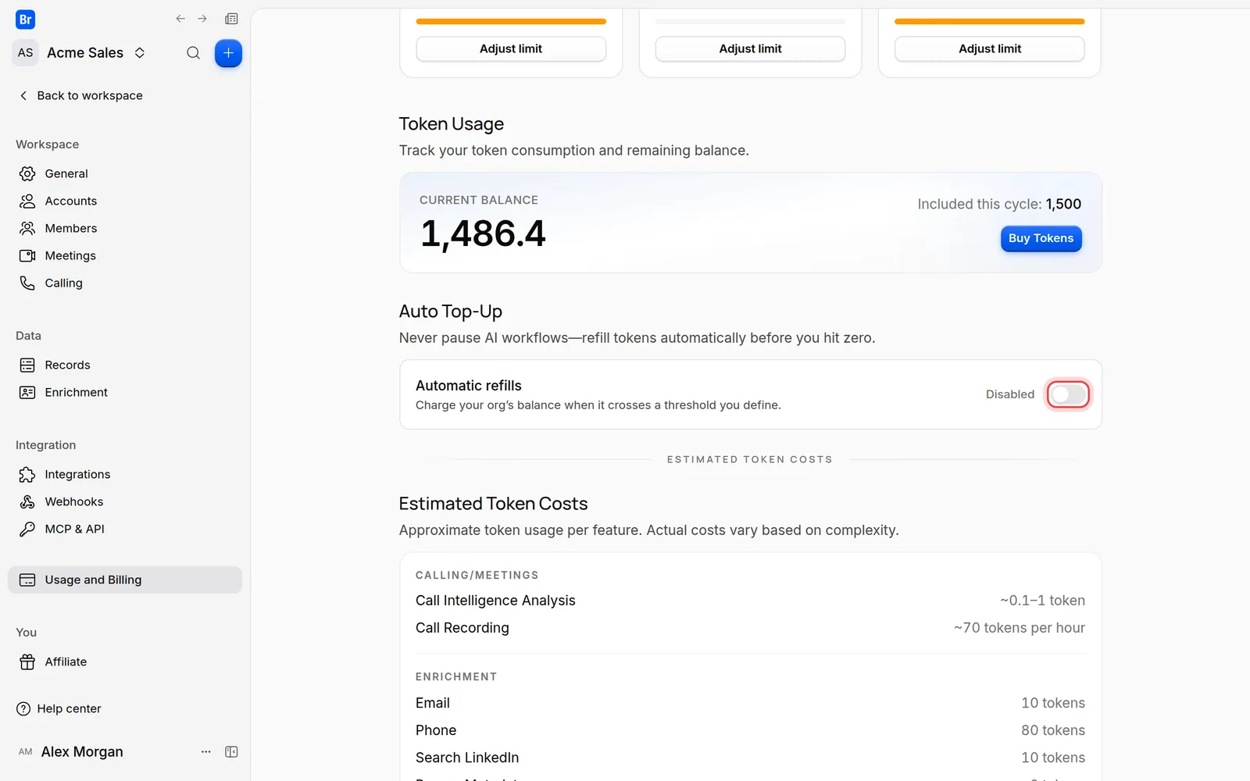The image size is (1250, 781).
Task: Click the '~0.1–1 token' cost value
Action: tap(1042, 601)
